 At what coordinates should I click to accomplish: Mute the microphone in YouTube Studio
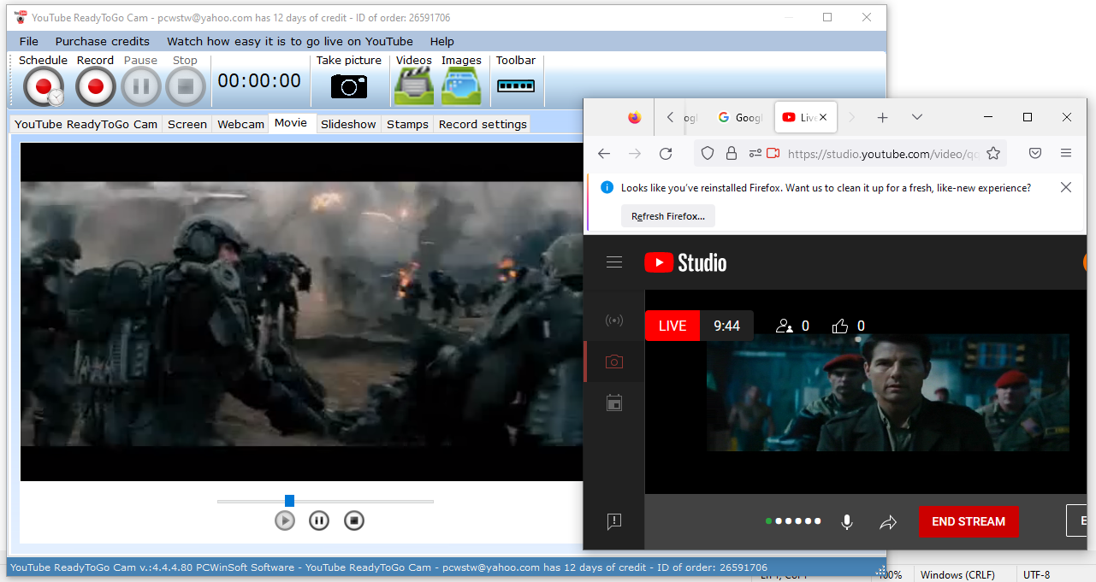(847, 521)
